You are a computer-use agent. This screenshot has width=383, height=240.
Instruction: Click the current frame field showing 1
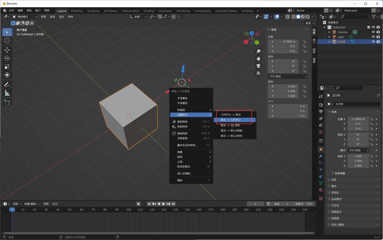(x=255, y=204)
